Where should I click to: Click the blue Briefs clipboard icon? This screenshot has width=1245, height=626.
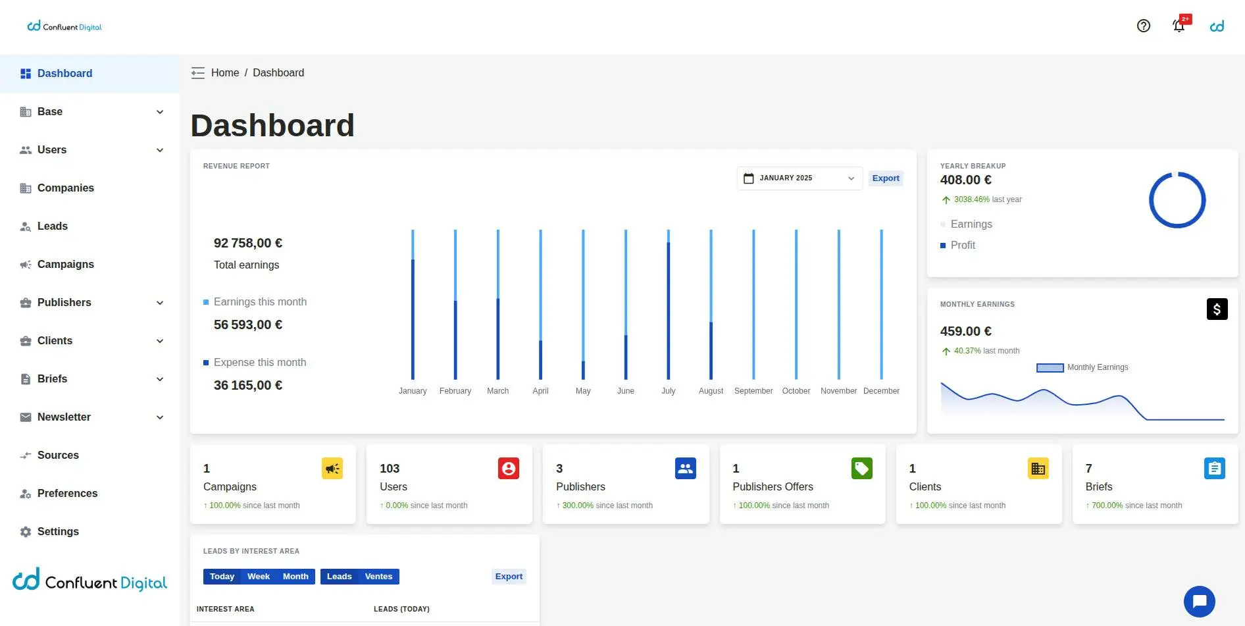(x=1214, y=469)
